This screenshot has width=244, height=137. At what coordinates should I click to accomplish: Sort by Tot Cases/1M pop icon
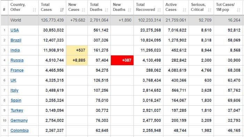(x=238, y=10)
